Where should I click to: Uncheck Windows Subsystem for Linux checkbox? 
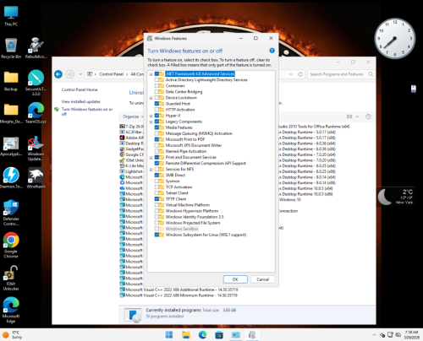(157, 235)
